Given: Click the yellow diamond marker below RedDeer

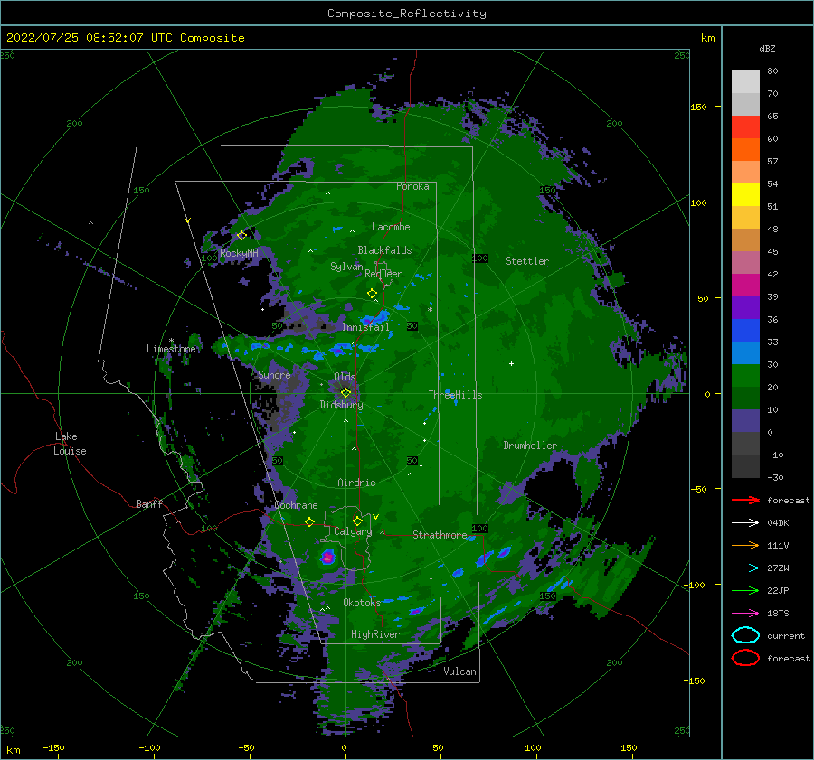Looking at the screenshot, I should coord(373,294).
